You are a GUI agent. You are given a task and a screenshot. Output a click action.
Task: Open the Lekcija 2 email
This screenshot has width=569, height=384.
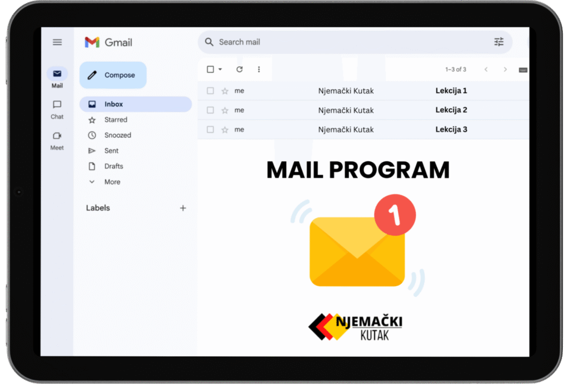(x=451, y=110)
